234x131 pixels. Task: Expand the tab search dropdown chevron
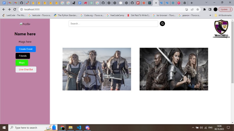click(x=206, y=3)
